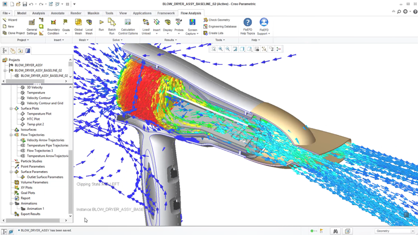Open the File menu
Screen dimensions: 418x235
click(6, 13)
